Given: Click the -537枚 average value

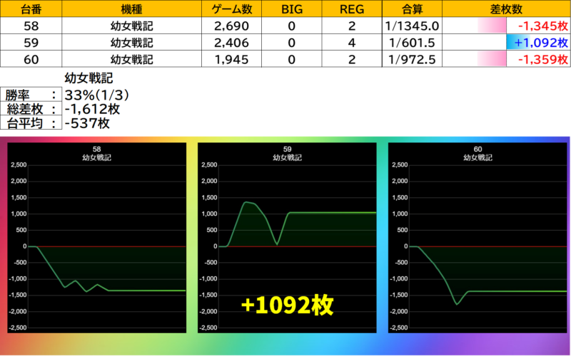Looking at the screenshot, I should coord(87,122).
